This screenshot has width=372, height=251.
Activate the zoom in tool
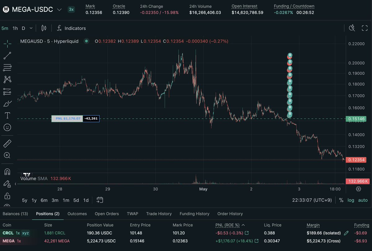(7, 155)
